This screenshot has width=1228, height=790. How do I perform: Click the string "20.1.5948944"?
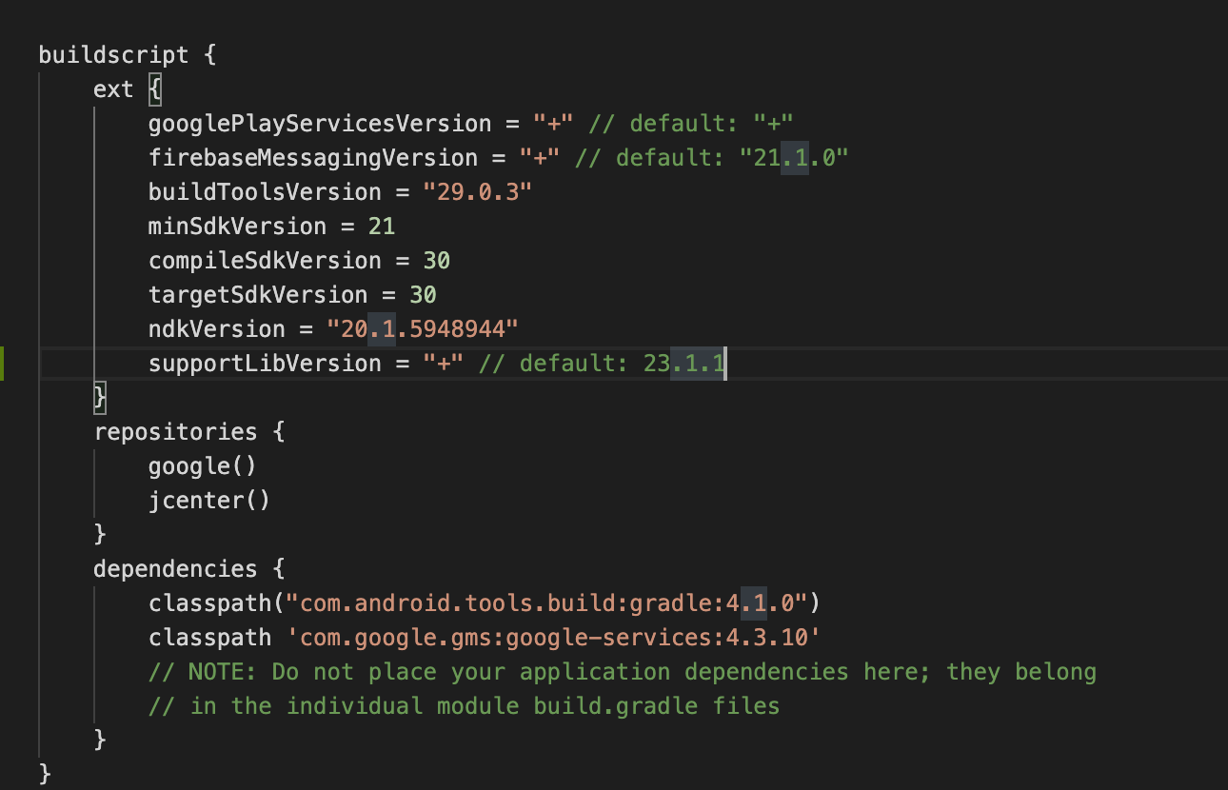423,328
